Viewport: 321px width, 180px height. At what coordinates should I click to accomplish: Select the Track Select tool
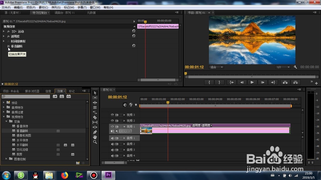click(x=95, y=98)
